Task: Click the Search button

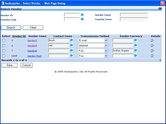Action: (11, 28)
